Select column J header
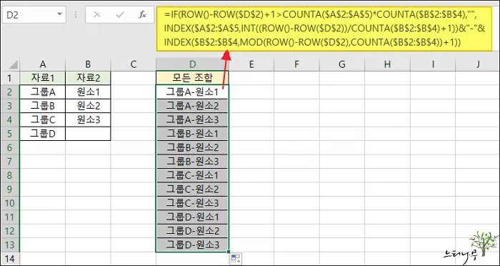500x266 pixels. click(x=478, y=64)
